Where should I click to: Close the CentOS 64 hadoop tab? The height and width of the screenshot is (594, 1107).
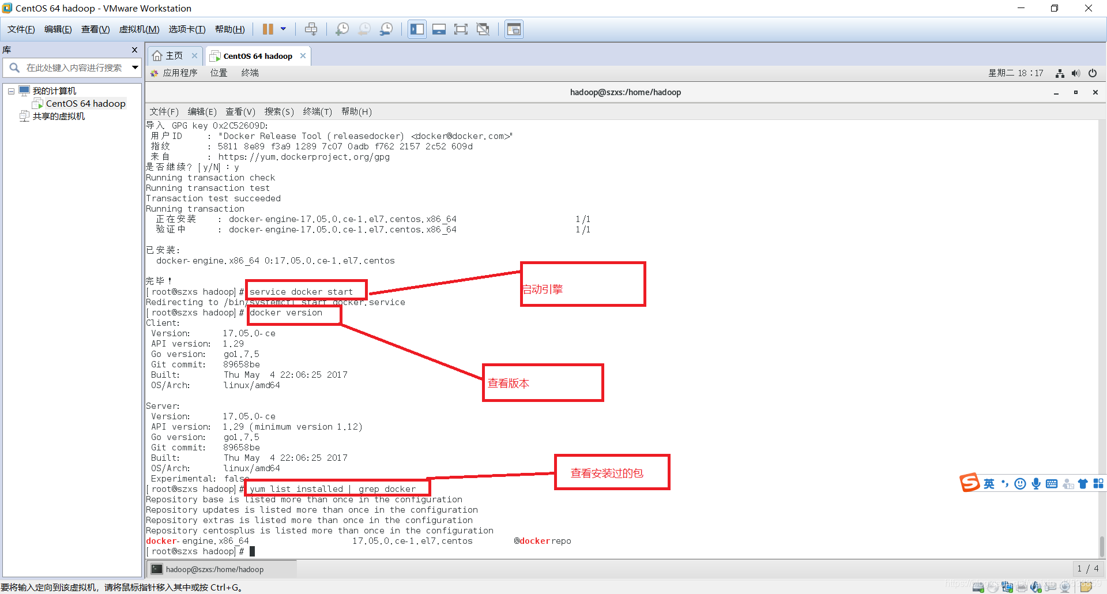tap(303, 56)
